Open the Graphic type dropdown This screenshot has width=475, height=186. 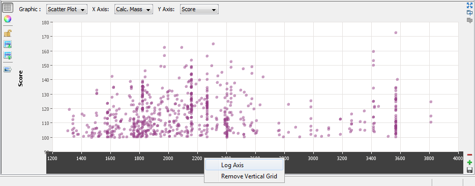pos(67,9)
